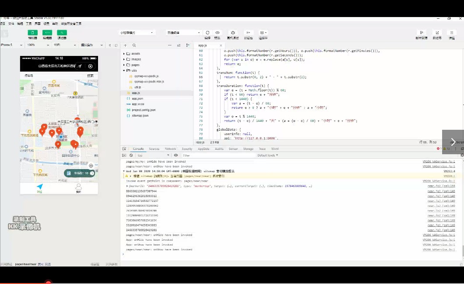The image size is (464, 284).
Task: Open qqmap-wx-jssdk.min.js file
Action: tap(149, 82)
